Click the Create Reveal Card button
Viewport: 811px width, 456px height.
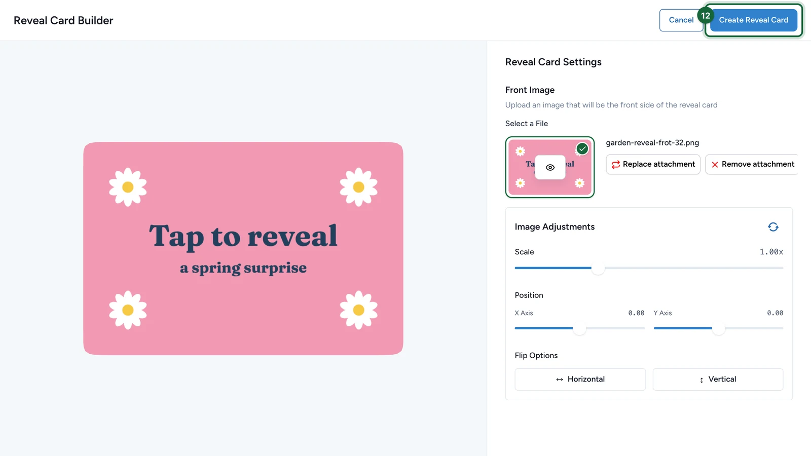pyautogui.click(x=753, y=20)
